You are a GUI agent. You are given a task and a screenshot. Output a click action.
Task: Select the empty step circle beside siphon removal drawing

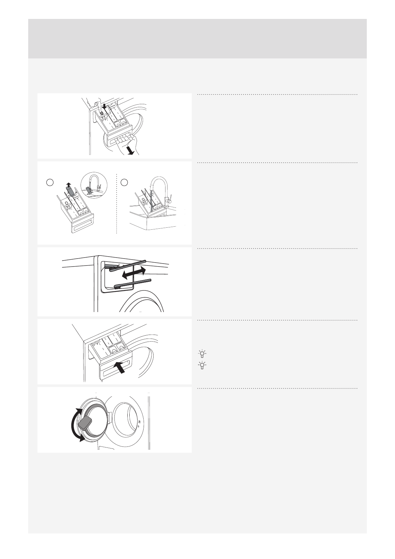tap(50, 182)
